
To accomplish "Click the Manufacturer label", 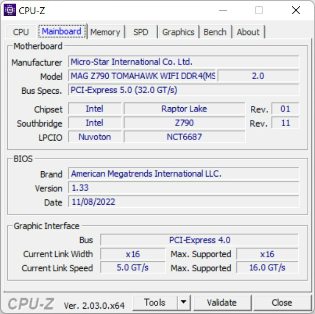I will point(37,62).
